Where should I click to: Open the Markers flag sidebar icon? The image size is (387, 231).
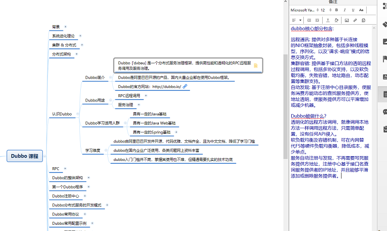tap(384, 59)
